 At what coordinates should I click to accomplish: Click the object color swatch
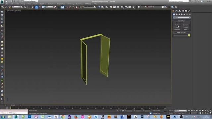click(189, 35)
